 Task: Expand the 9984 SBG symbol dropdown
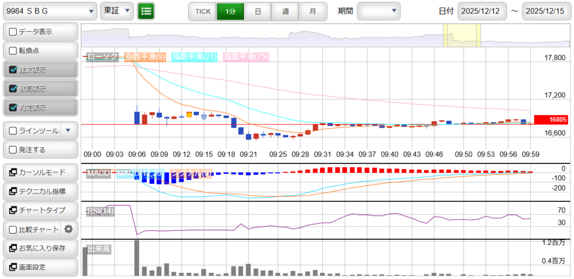(x=49, y=11)
